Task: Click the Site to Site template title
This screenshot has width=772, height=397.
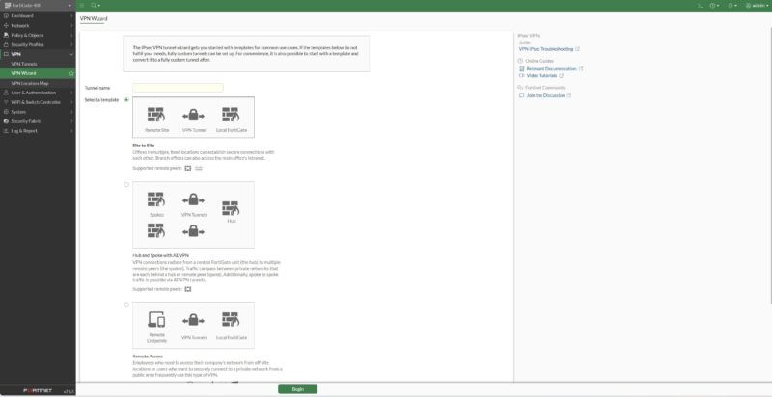Action: click(x=143, y=146)
